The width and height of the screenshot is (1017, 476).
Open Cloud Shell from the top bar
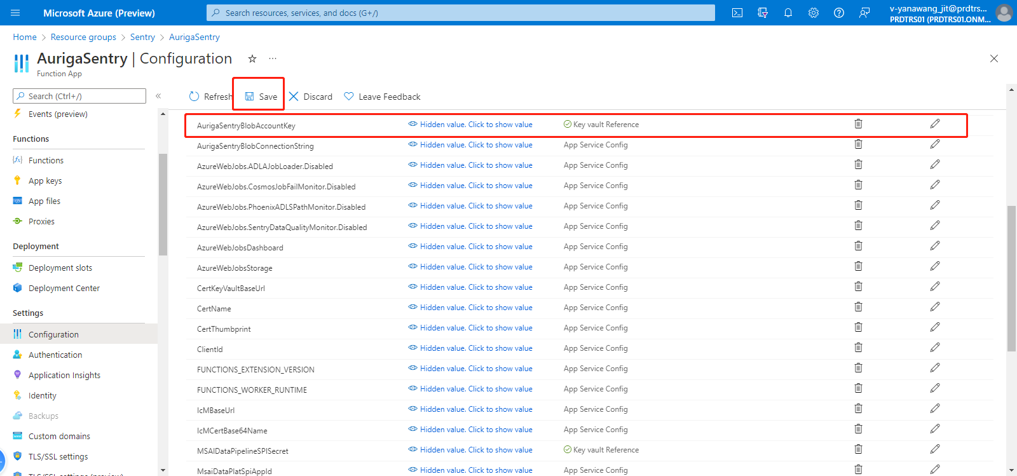tap(737, 13)
